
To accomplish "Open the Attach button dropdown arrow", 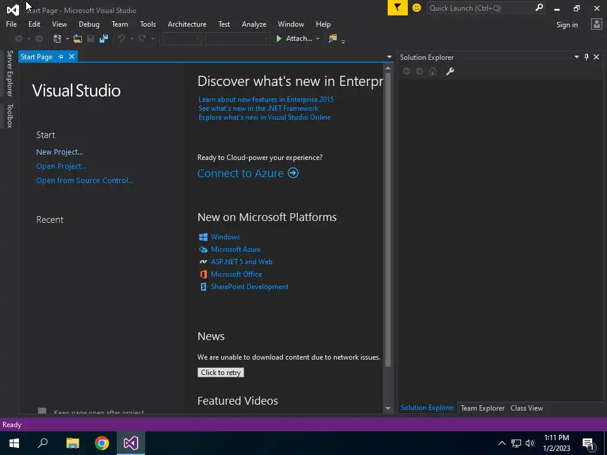I will (x=318, y=39).
